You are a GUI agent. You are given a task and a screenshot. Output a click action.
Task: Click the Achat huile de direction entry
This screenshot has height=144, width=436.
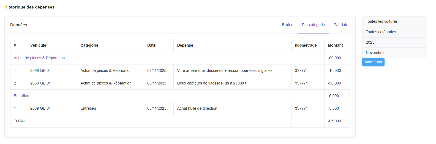[x=197, y=108]
